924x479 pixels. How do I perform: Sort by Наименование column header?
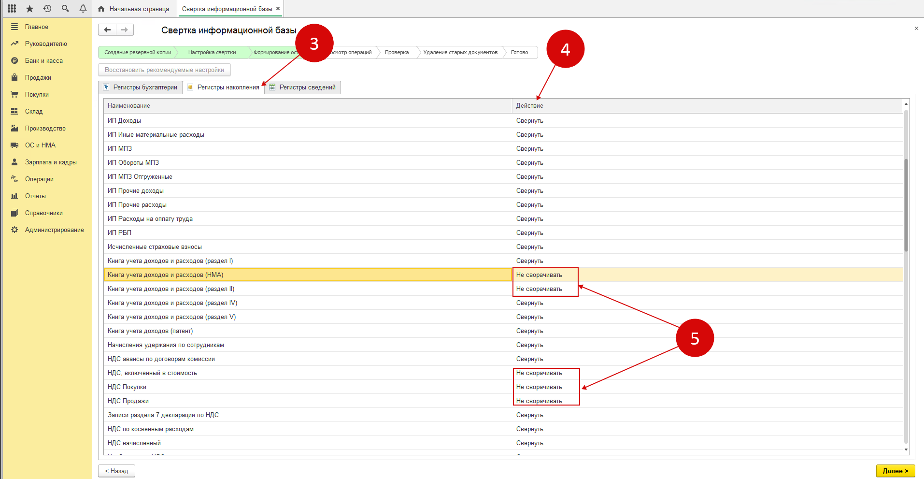308,106
